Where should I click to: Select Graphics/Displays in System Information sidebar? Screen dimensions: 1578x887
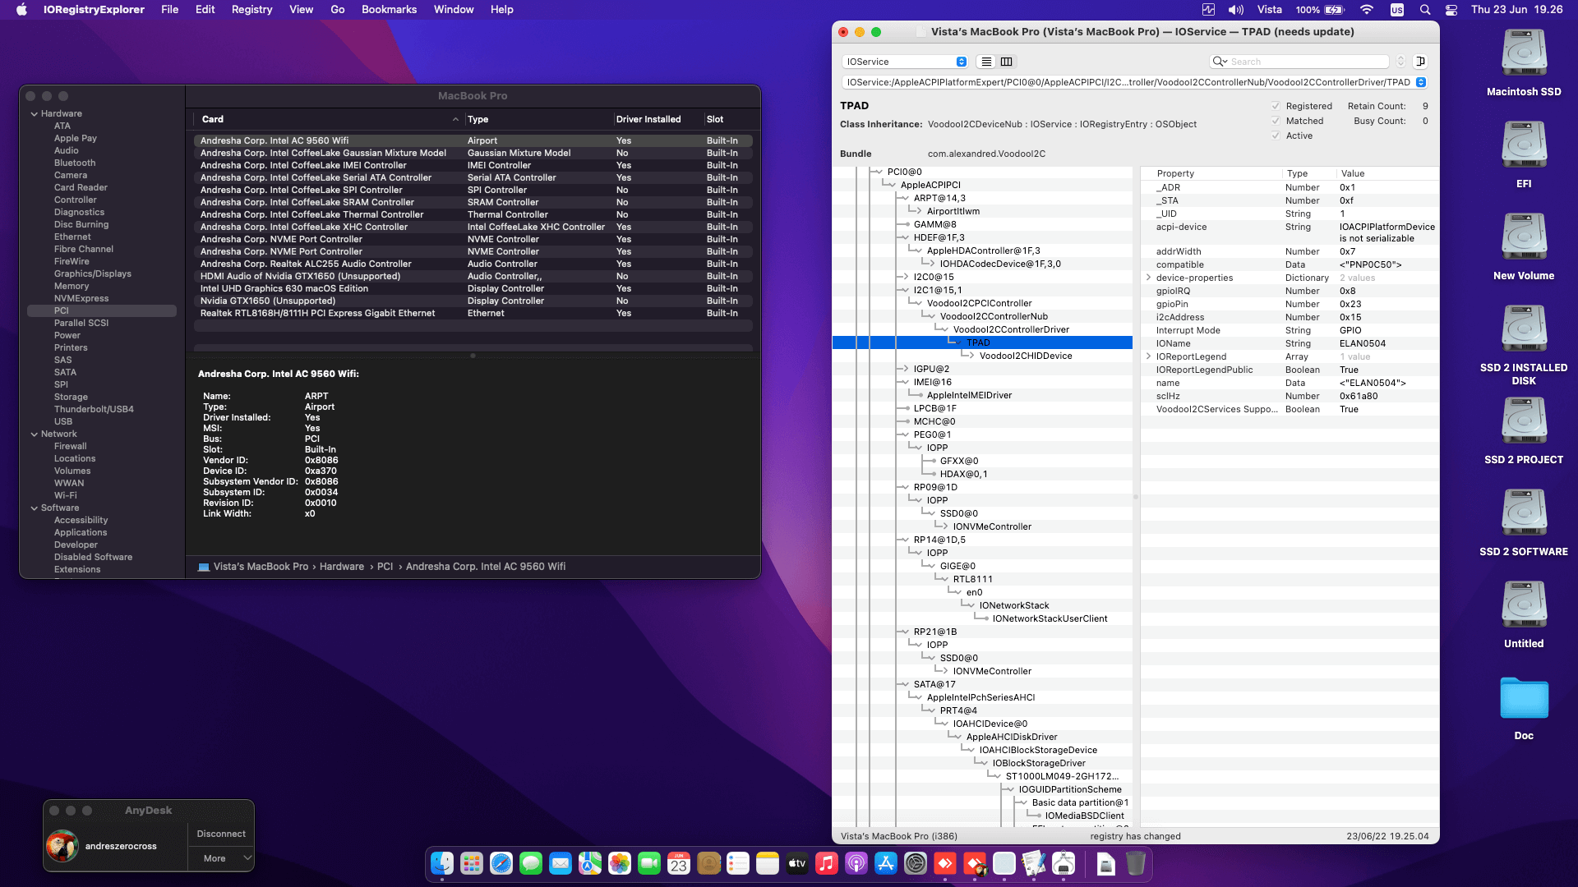point(93,273)
